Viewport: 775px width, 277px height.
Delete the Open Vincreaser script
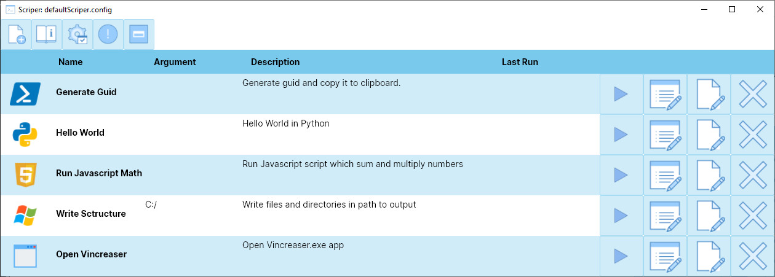752,256
